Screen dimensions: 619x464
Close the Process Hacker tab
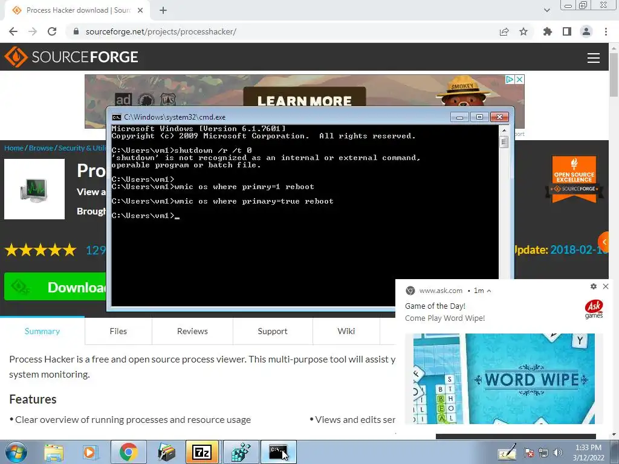(x=140, y=10)
